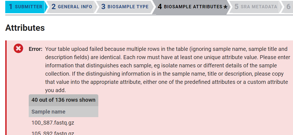Click the Attributes page heading
Viewport: 293px width, 135px height.
[x=25, y=28]
